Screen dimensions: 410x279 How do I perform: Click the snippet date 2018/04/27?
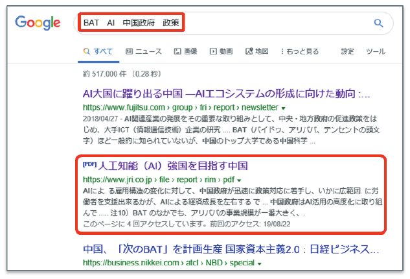click(x=100, y=119)
